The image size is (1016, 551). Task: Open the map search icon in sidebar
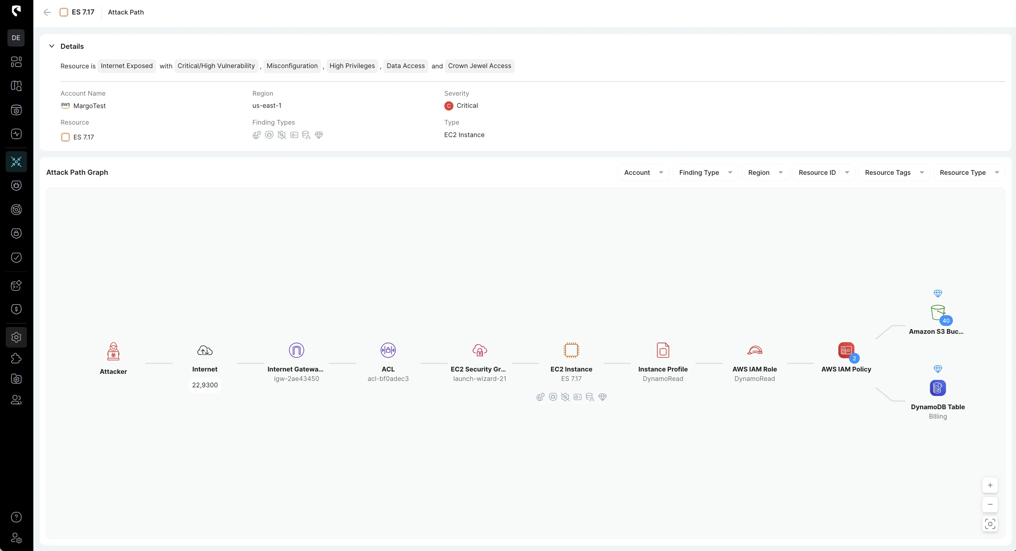tap(16, 86)
